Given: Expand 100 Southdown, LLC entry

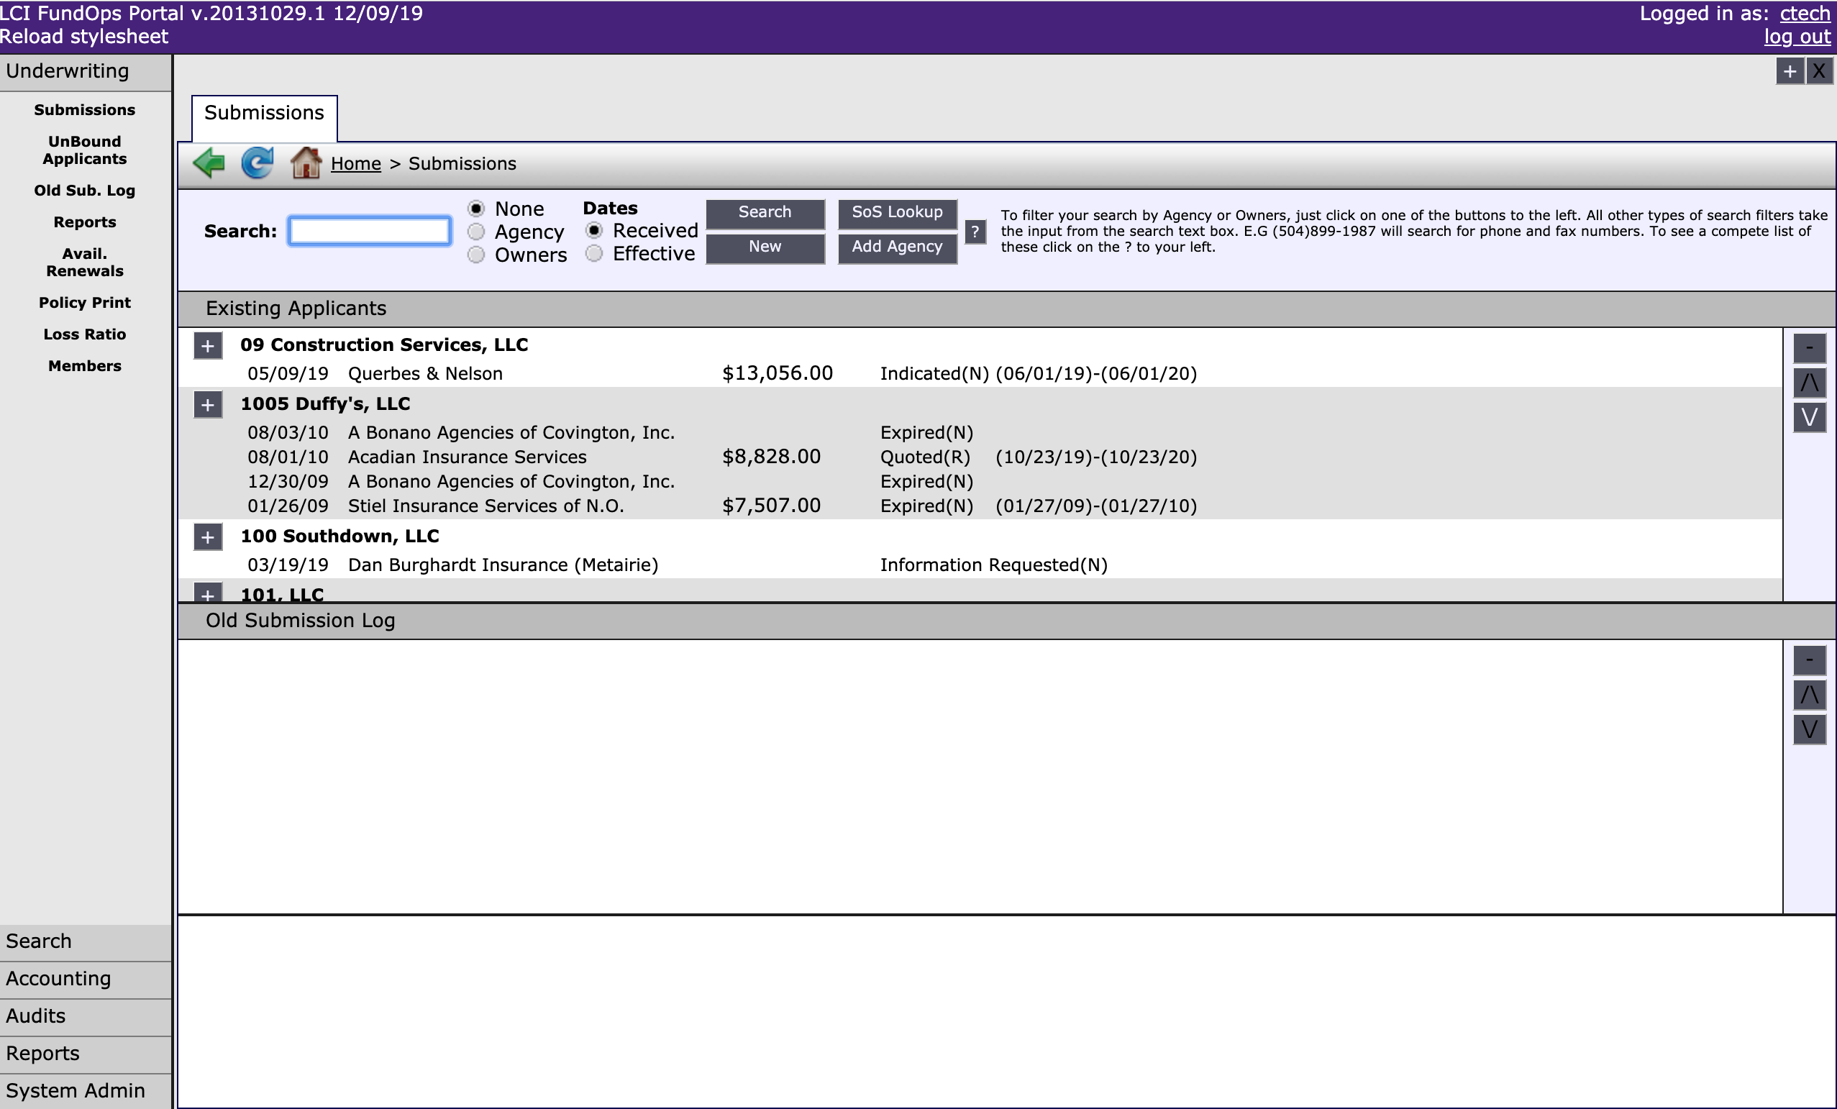Looking at the screenshot, I should (208, 537).
